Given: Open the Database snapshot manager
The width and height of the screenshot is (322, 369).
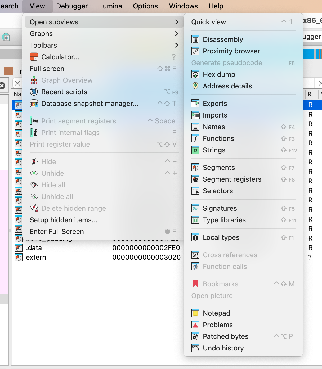Looking at the screenshot, I should [x=90, y=103].
